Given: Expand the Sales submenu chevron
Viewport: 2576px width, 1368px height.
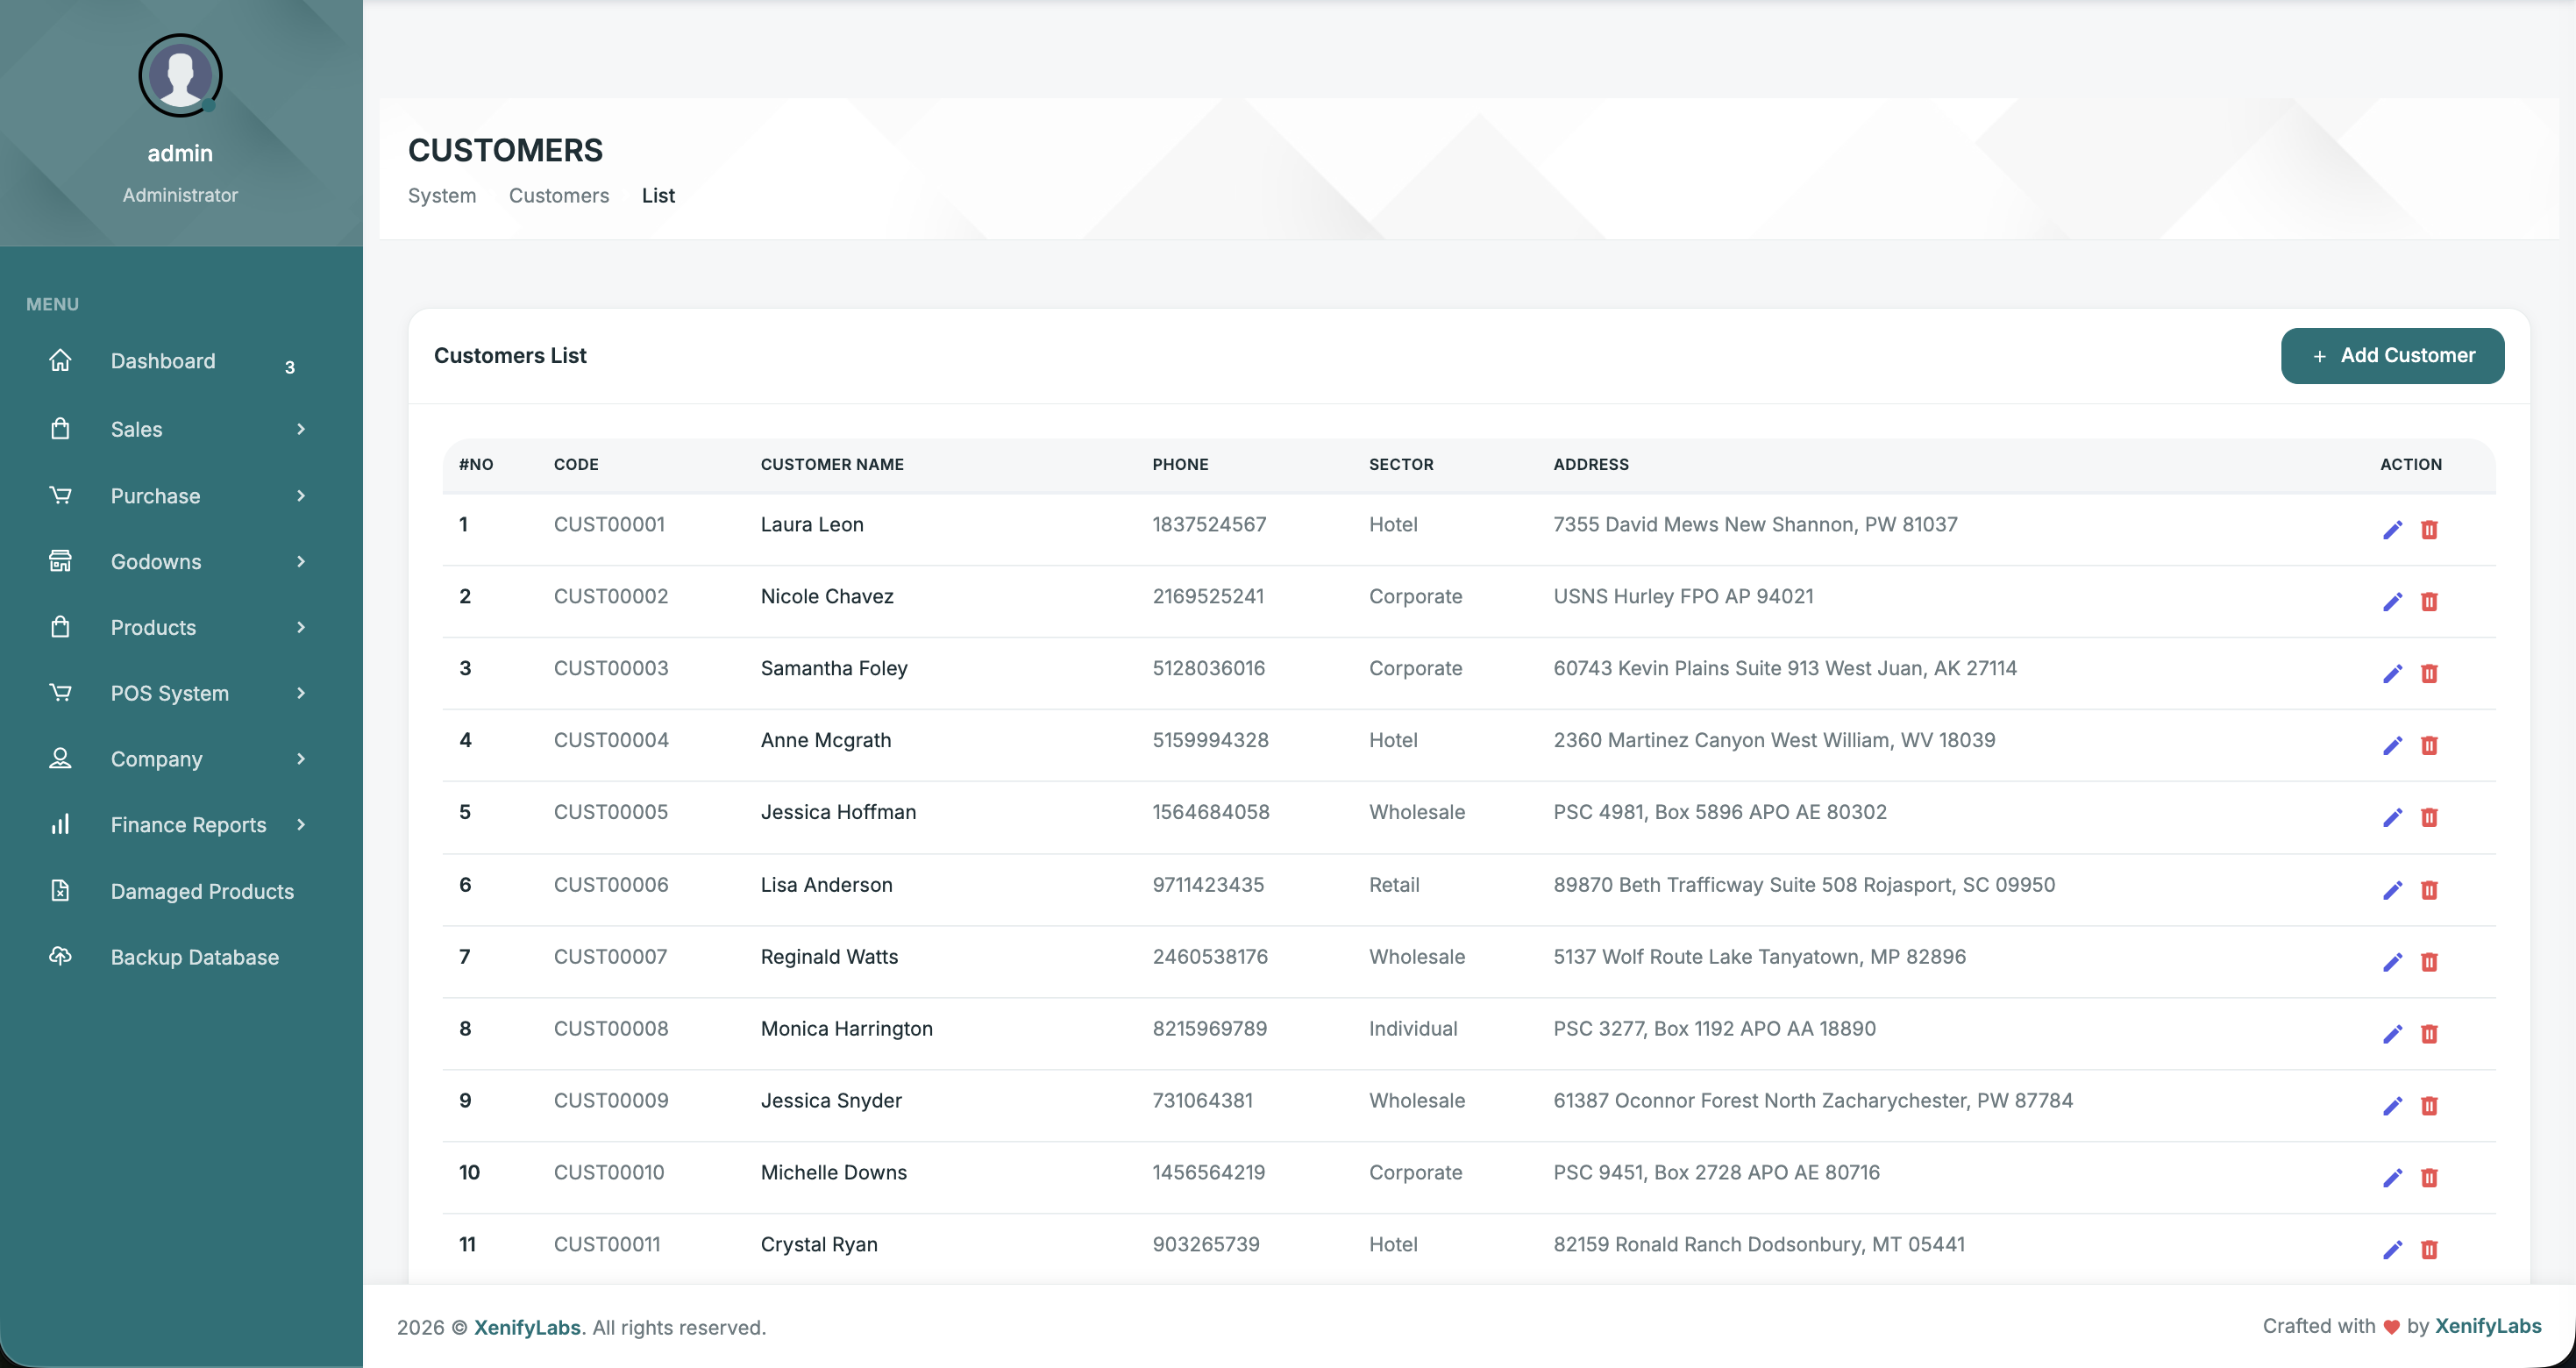Looking at the screenshot, I should coord(301,429).
